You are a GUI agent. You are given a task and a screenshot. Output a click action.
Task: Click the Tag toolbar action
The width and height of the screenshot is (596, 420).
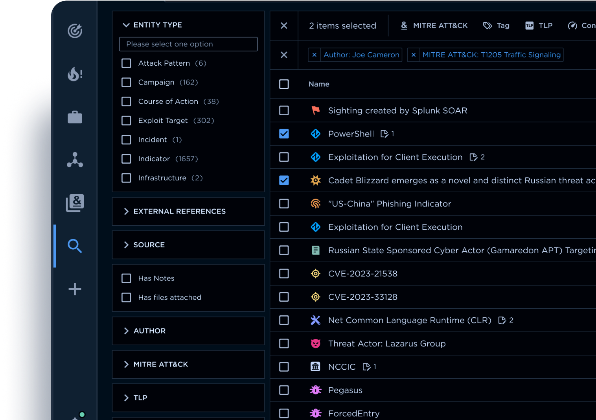[x=496, y=26]
